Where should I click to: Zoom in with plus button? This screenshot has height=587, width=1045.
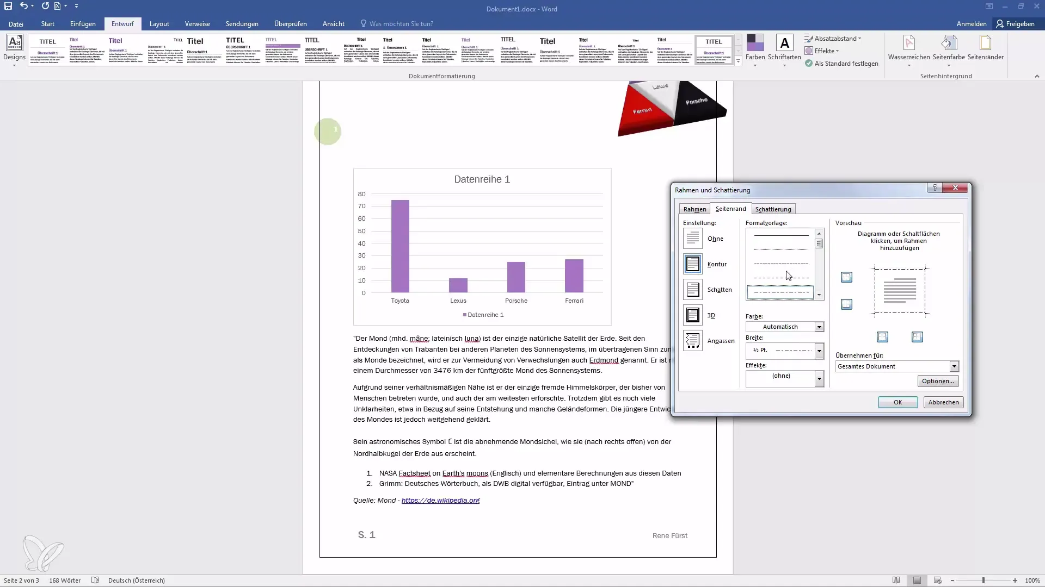click(1015, 580)
